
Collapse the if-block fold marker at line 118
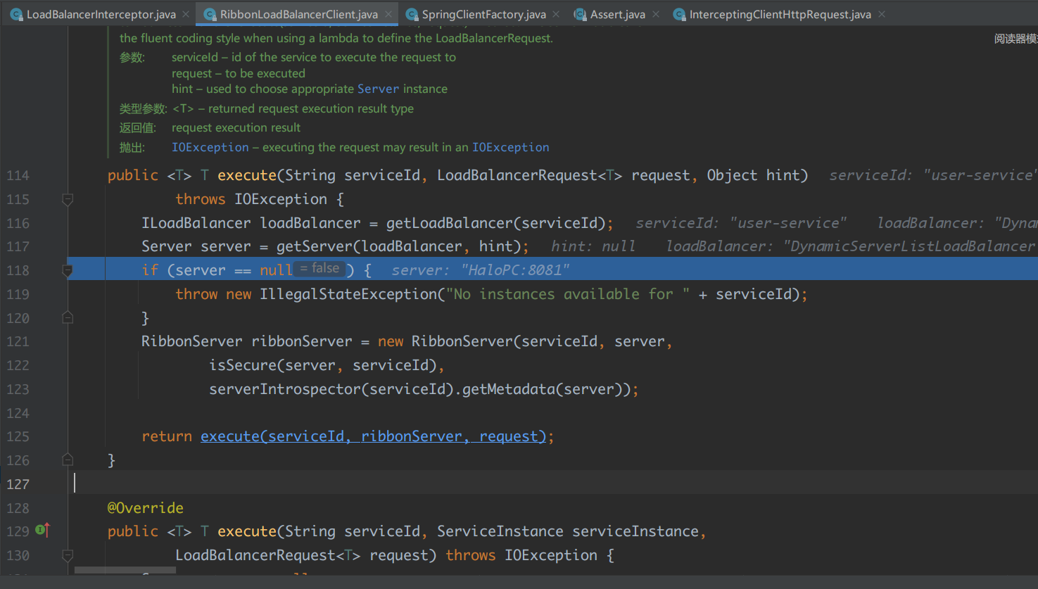point(68,270)
